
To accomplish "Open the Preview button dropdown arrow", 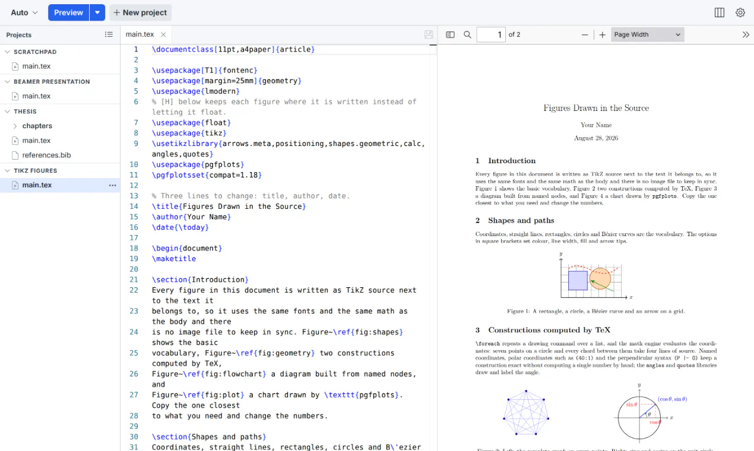I will pos(97,12).
